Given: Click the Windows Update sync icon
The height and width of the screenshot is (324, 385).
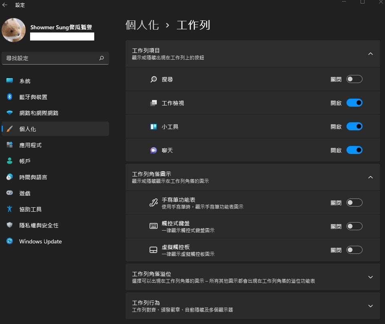Looking at the screenshot, I should 10,241.
